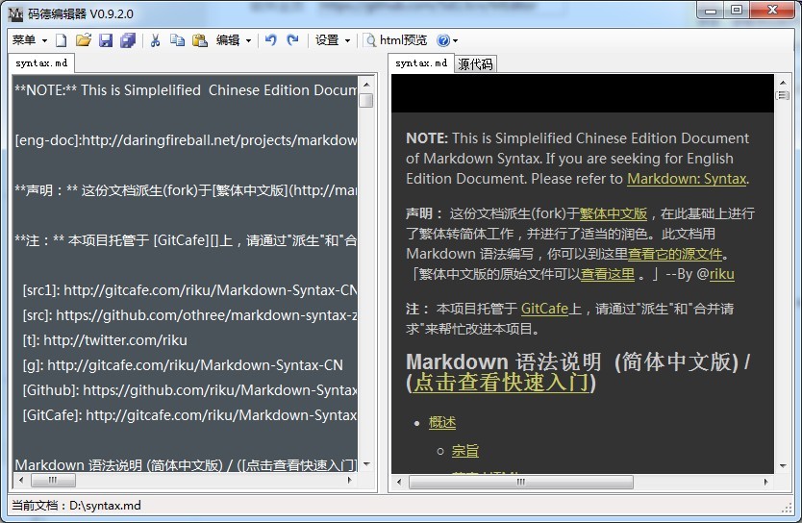Select the syntax.md editor tab
The image size is (802, 523).
[41, 62]
